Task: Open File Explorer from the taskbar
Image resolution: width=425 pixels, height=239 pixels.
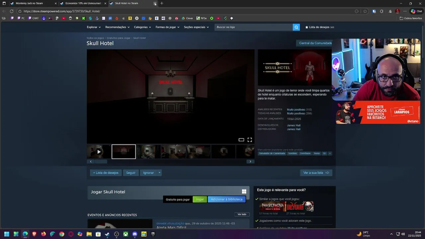Action: coord(89,234)
